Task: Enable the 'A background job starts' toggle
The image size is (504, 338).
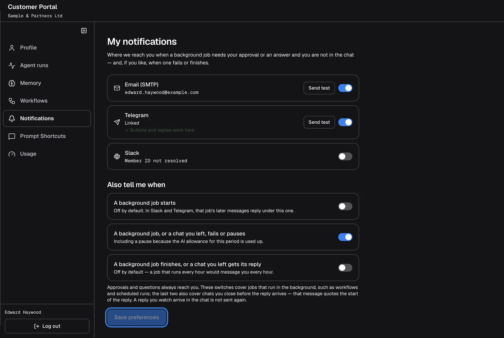Action: [345, 206]
